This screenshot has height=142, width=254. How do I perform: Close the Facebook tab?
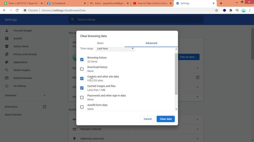tap(85, 3)
